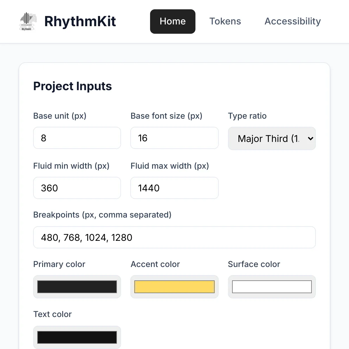Click the Breakpoints label text
This screenshot has height=349, width=349.
[102, 215]
